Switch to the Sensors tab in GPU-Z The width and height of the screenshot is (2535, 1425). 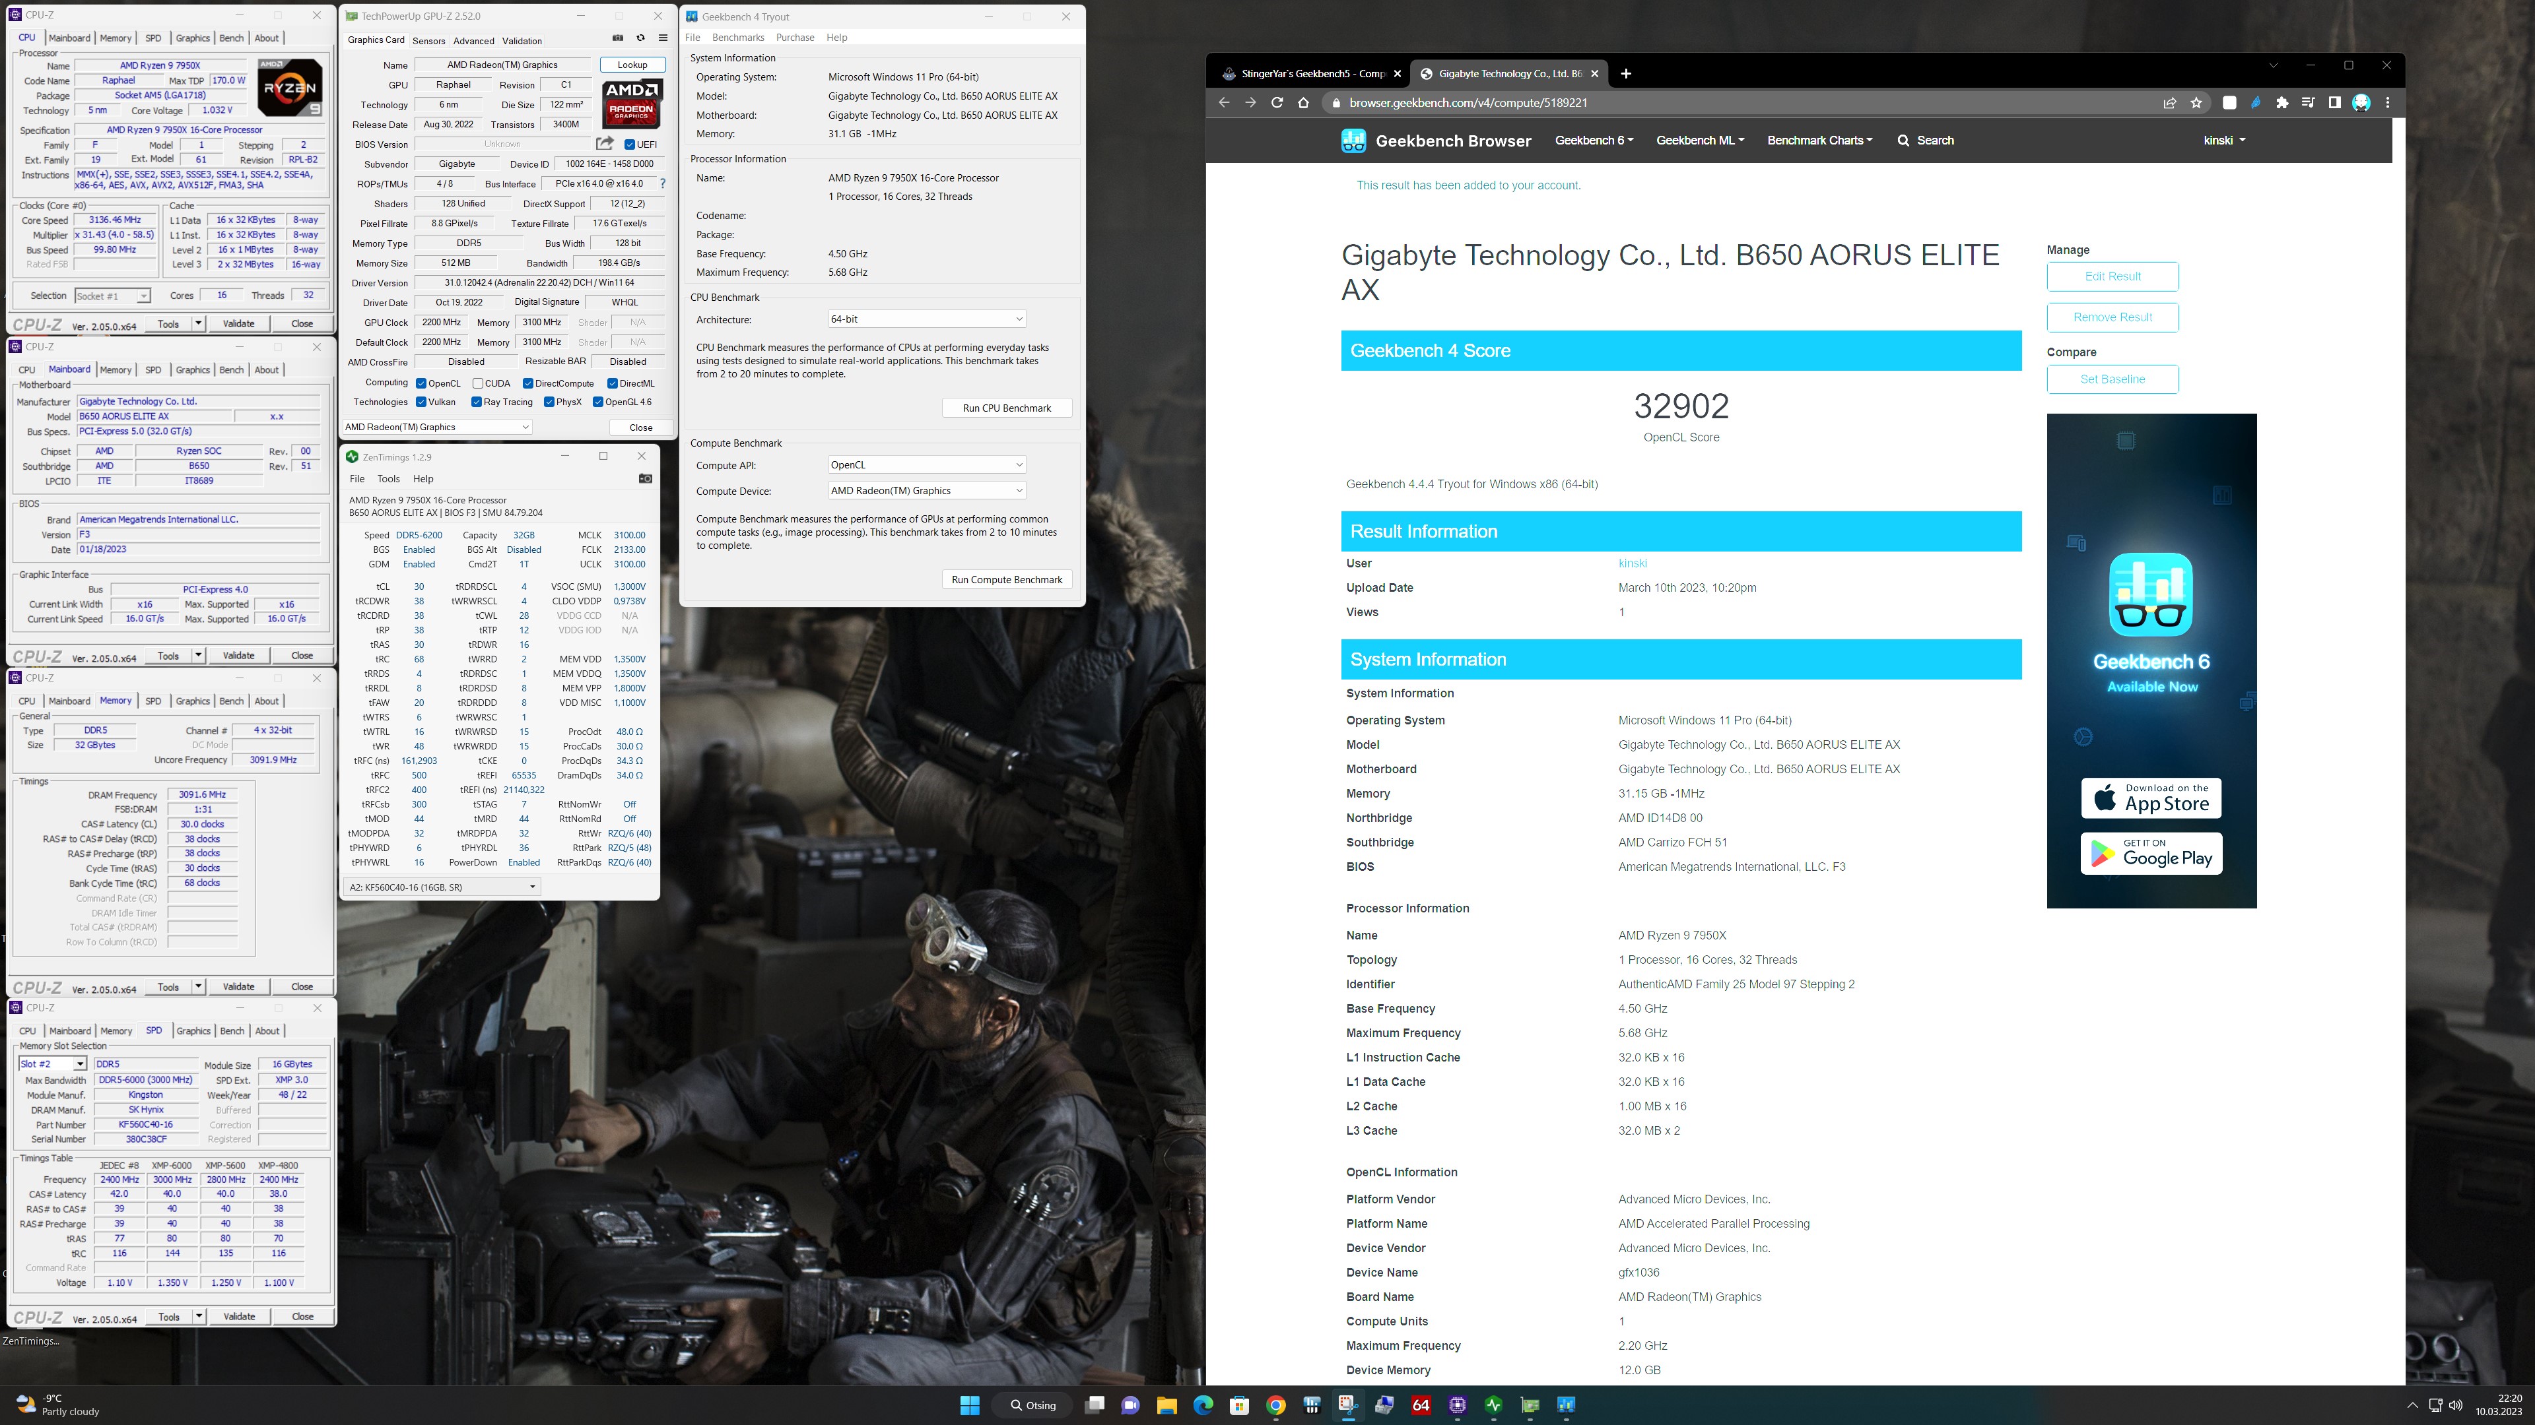(428, 40)
